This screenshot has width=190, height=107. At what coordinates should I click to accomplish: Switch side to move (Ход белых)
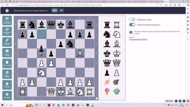coord(7,85)
